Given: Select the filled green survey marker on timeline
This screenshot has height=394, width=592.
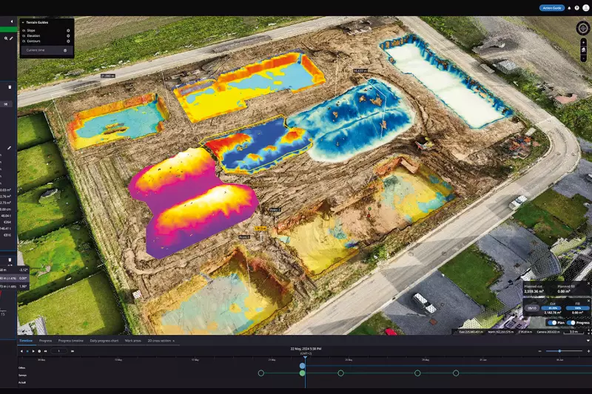Looking at the screenshot, I should [x=302, y=373].
